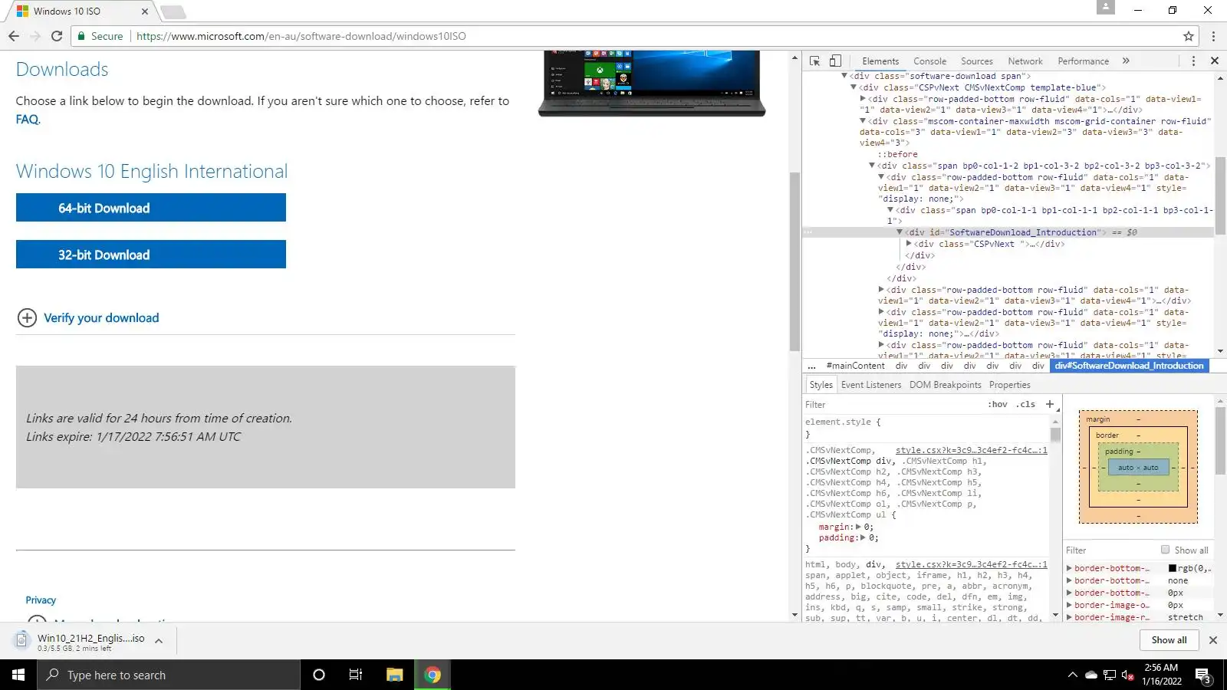Click the muted volume icon in system tray
This screenshot has width=1227, height=690.
(x=1127, y=675)
